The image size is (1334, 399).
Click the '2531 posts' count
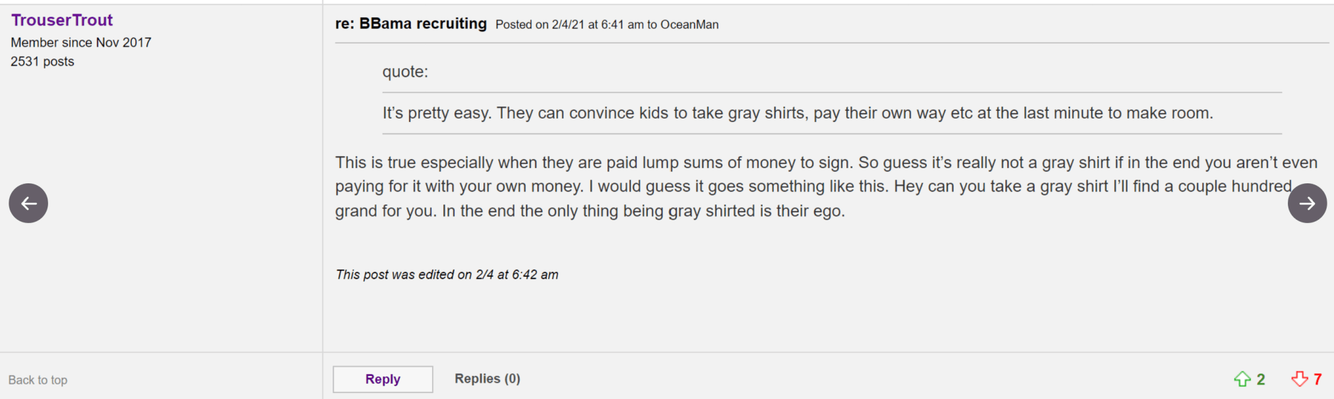click(42, 61)
